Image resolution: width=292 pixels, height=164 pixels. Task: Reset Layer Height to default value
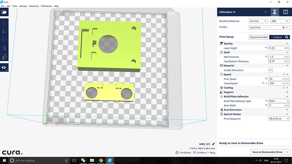pyautogui.click(x=266, y=48)
